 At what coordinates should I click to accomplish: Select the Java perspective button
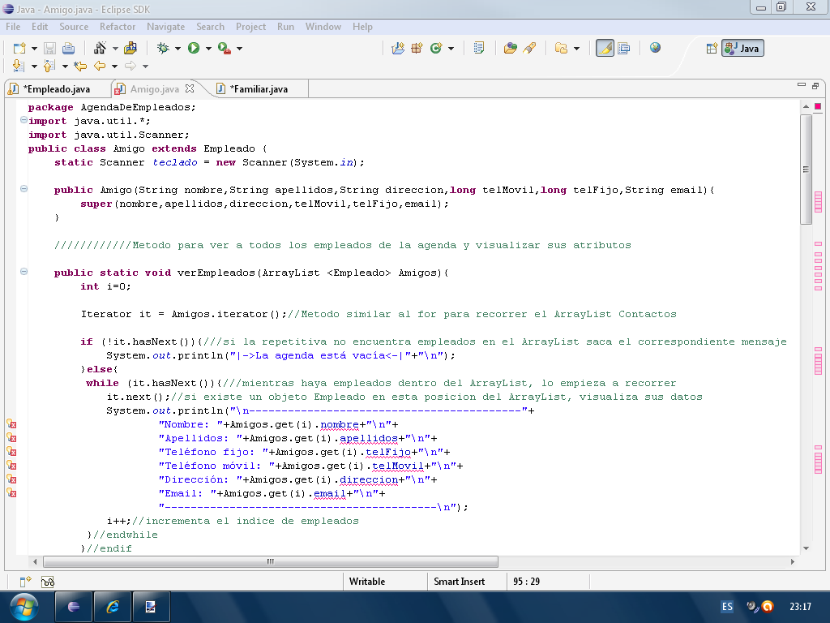pyautogui.click(x=742, y=48)
